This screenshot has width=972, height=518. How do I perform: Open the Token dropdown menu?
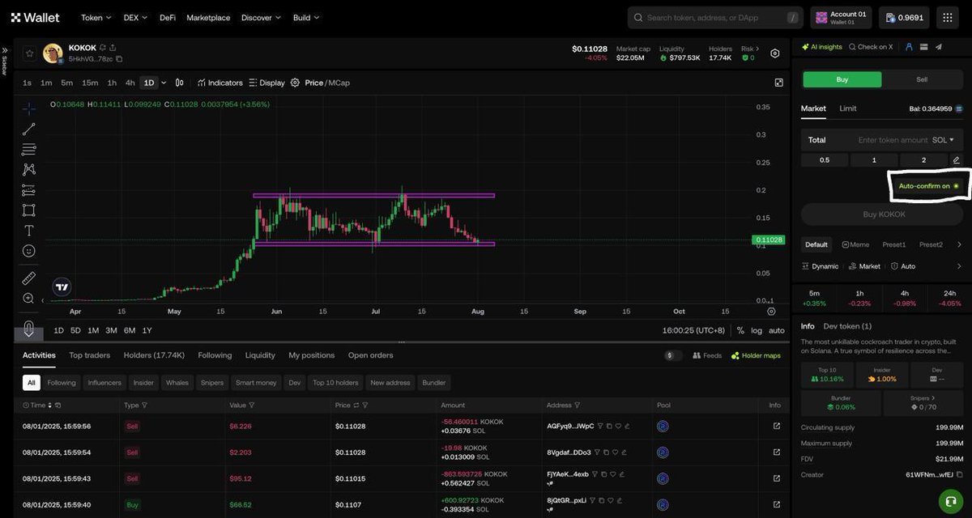(96, 17)
